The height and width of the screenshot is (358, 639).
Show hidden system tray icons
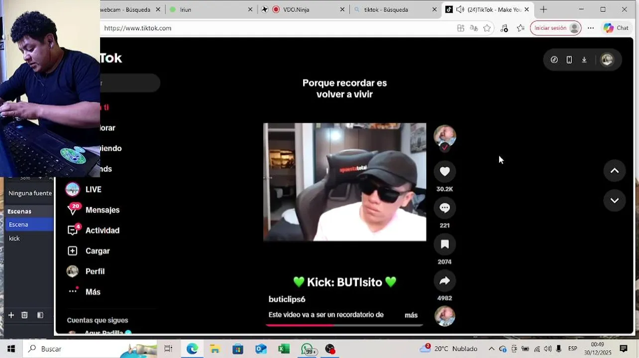(491, 349)
